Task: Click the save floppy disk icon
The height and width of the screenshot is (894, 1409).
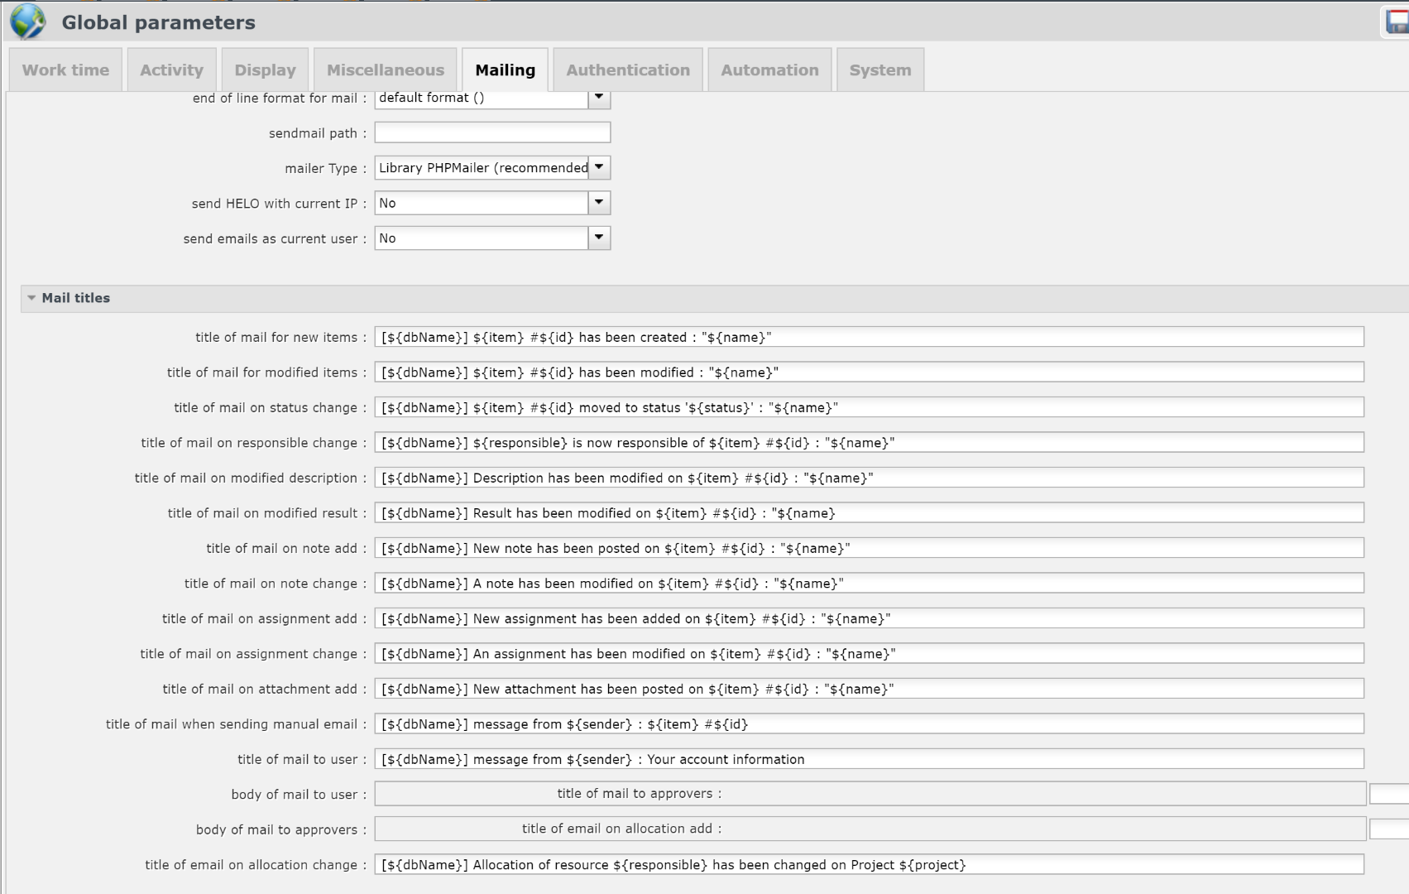Action: pyautogui.click(x=1397, y=22)
